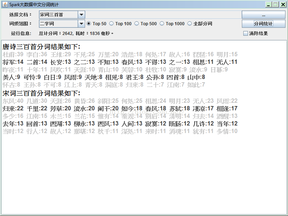Image resolution: width=288 pixels, height=216 pixels.
Task: Click the result 芙蓉:10
Action: tap(132, 70)
